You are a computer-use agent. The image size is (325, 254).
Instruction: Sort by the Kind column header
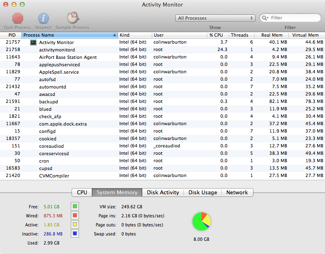point(135,35)
